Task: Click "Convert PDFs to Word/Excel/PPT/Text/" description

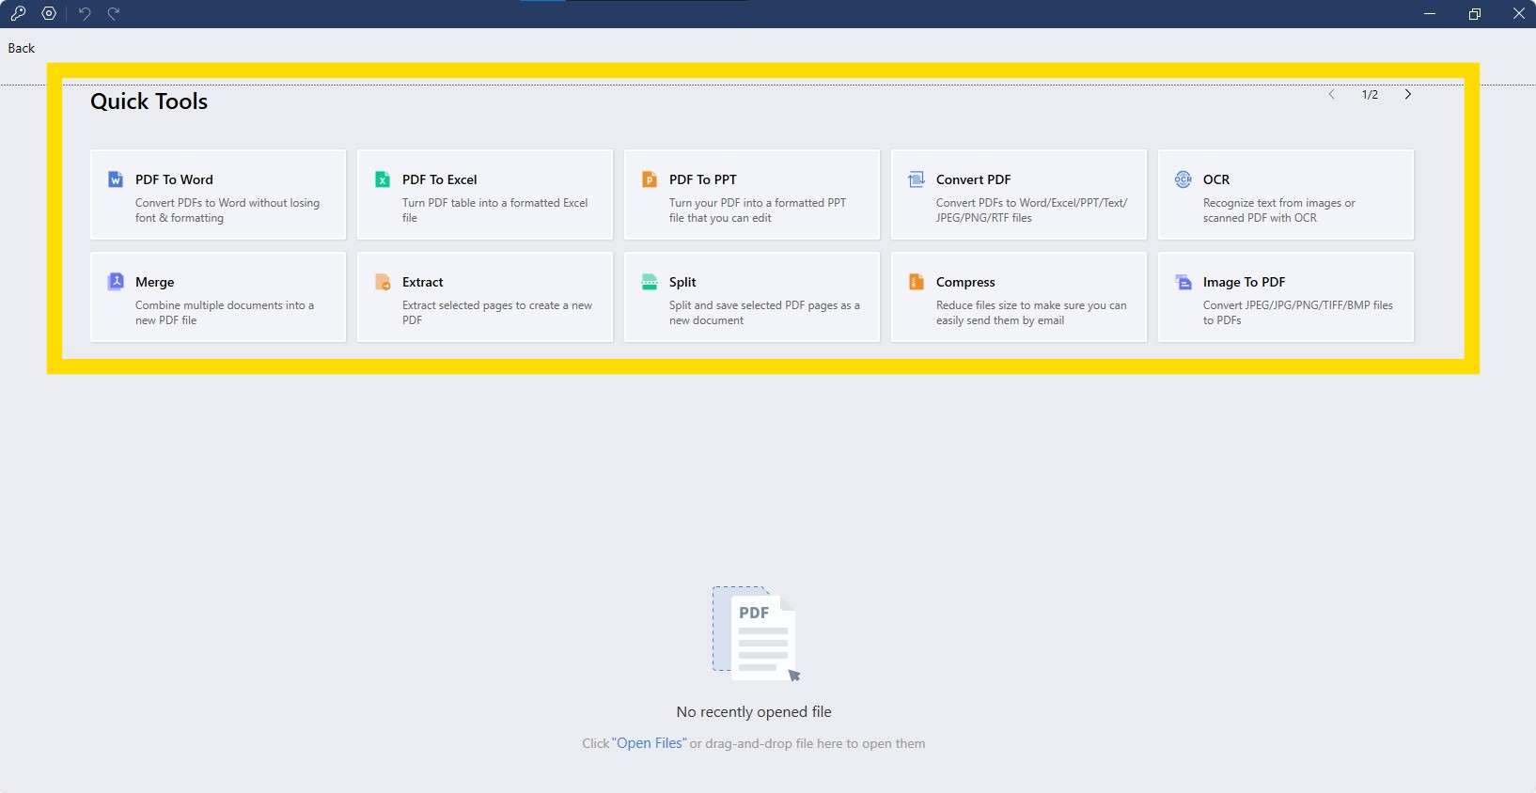Action: (x=1032, y=203)
